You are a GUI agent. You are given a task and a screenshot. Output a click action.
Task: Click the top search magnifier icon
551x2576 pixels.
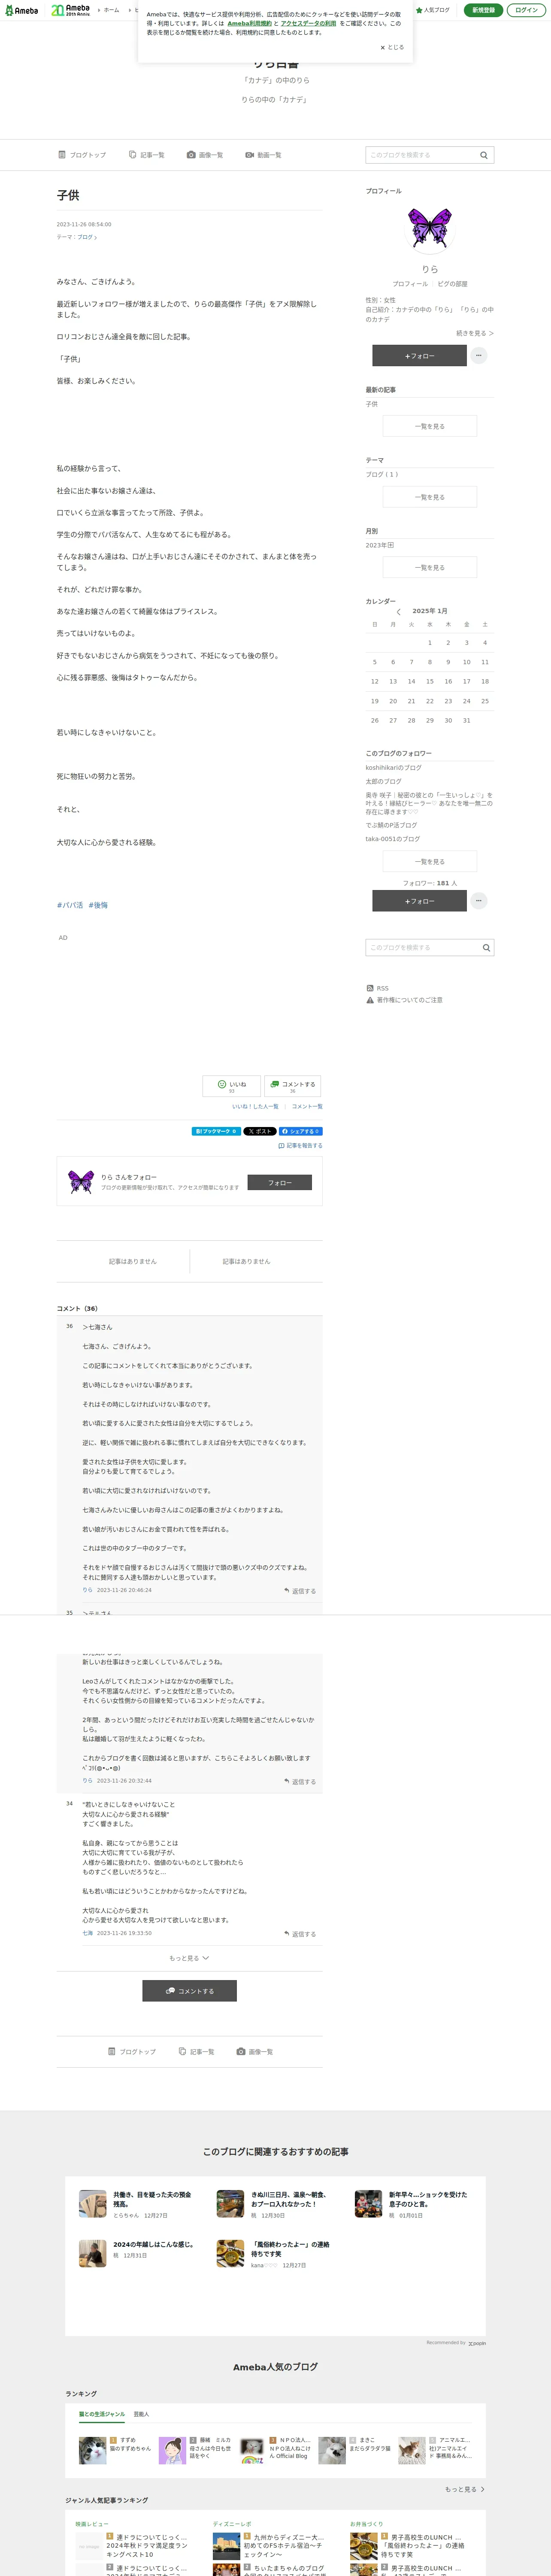(x=484, y=155)
